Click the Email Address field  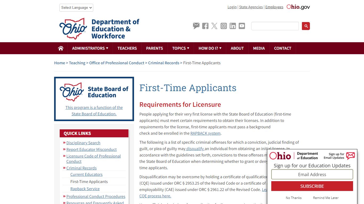312,175
